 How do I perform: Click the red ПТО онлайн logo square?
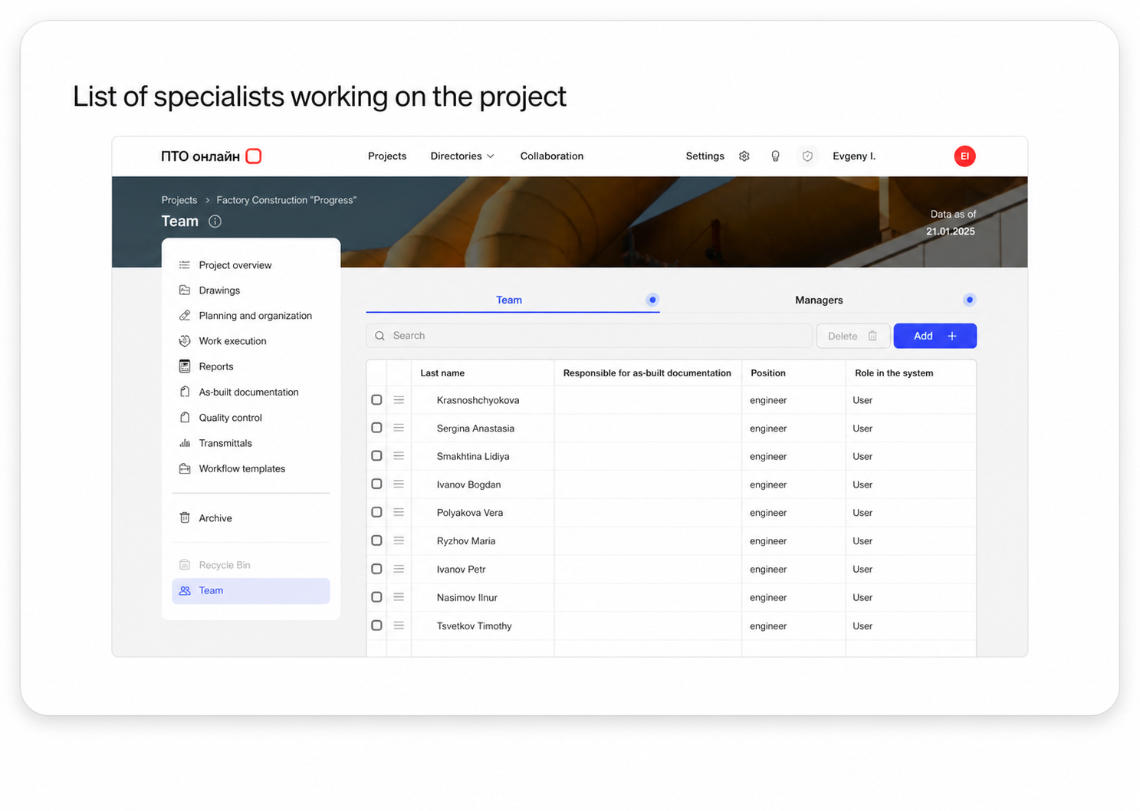[x=254, y=156]
